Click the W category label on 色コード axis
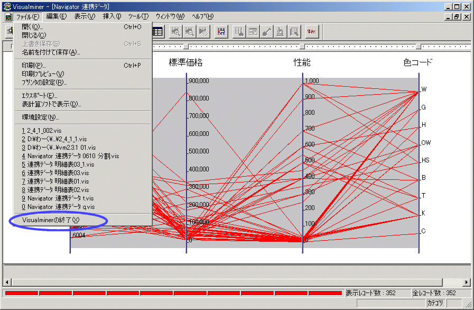Image resolution: width=474 pixels, height=310 pixels. 424,89
